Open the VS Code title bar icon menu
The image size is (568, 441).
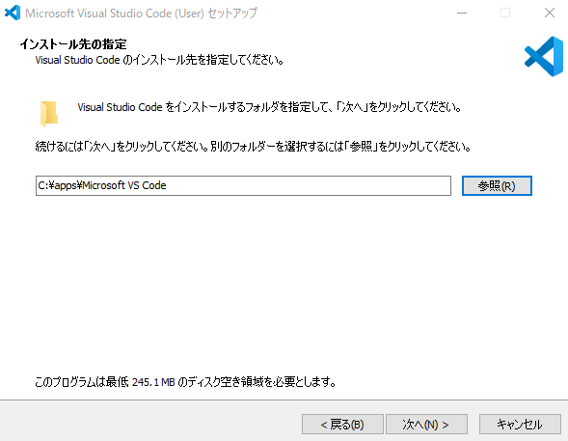coord(13,14)
